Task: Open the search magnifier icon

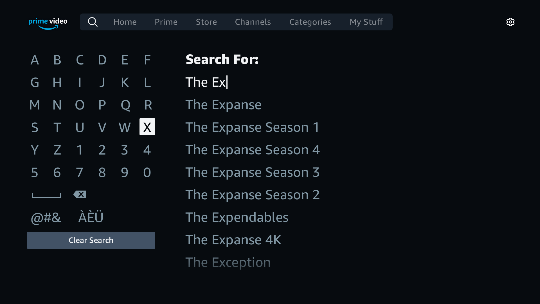Action: (93, 22)
